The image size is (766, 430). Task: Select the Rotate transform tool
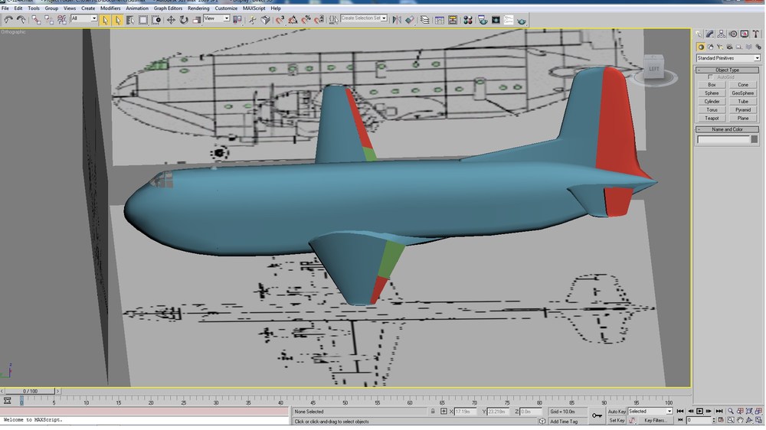[184, 20]
